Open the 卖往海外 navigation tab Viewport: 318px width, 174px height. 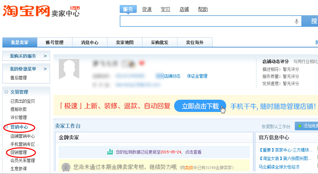point(195,42)
